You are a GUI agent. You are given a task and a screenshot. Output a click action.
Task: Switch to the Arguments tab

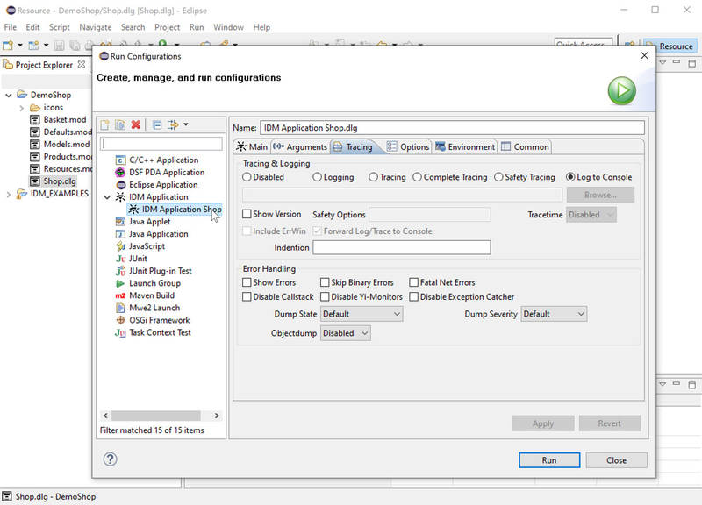click(300, 146)
